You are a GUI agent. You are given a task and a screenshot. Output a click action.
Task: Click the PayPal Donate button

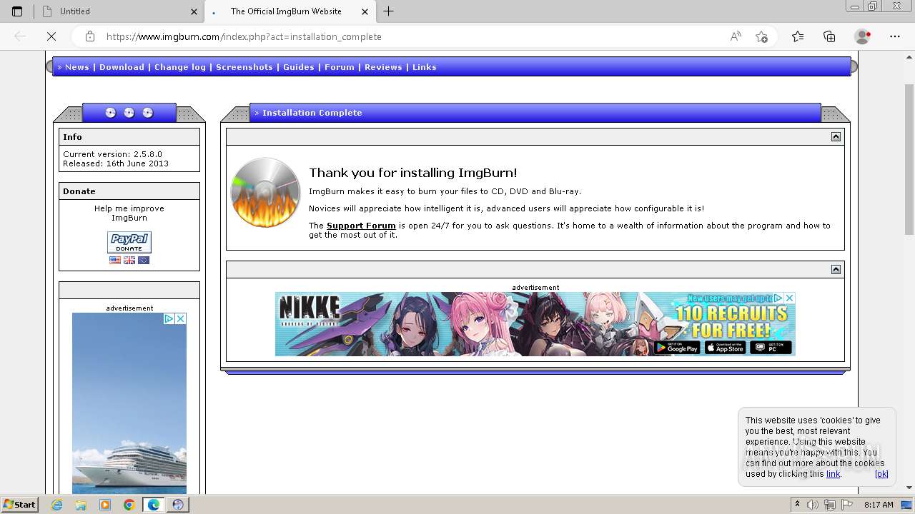click(129, 242)
